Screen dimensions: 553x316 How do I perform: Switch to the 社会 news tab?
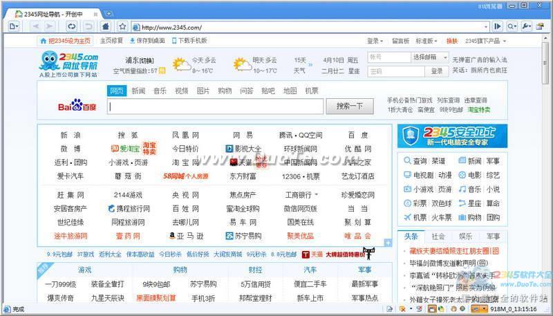(438, 236)
